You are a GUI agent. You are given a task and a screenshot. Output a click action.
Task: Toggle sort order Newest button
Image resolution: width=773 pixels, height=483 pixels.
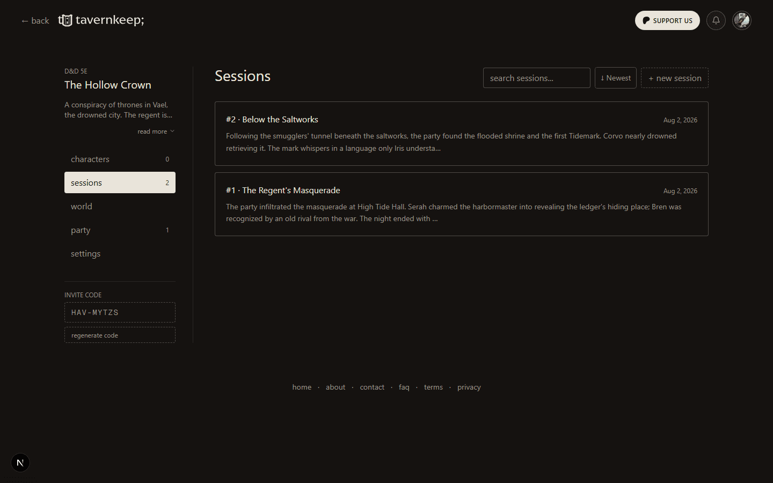(616, 78)
